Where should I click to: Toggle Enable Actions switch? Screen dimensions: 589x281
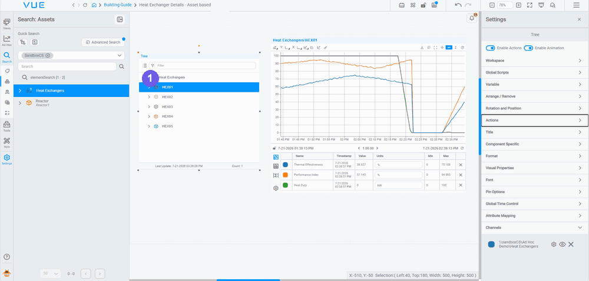(x=490, y=48)
